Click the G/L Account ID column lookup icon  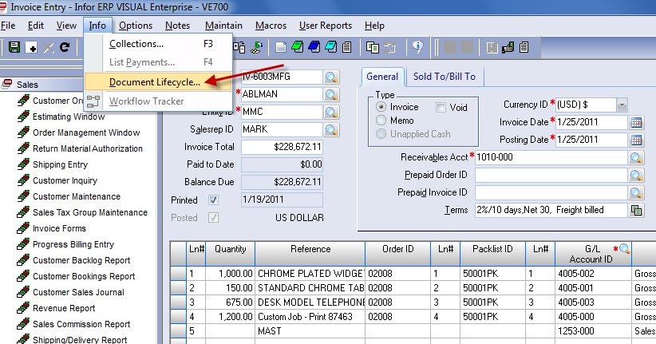coord(625,248)
